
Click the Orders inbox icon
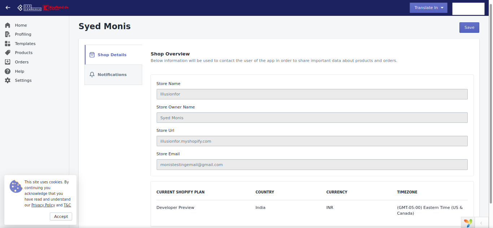click(8, 62)
